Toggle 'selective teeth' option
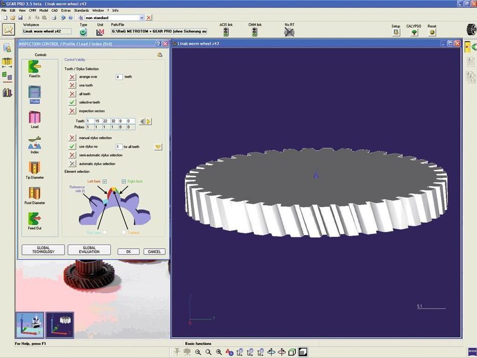 [72, 103]
